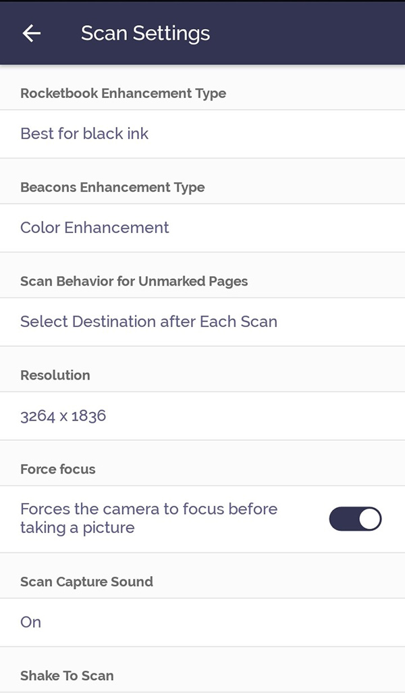This screenshot has width=405, height=695.
Task: Click the 'Force focus' section label
Action: (57, 469)
